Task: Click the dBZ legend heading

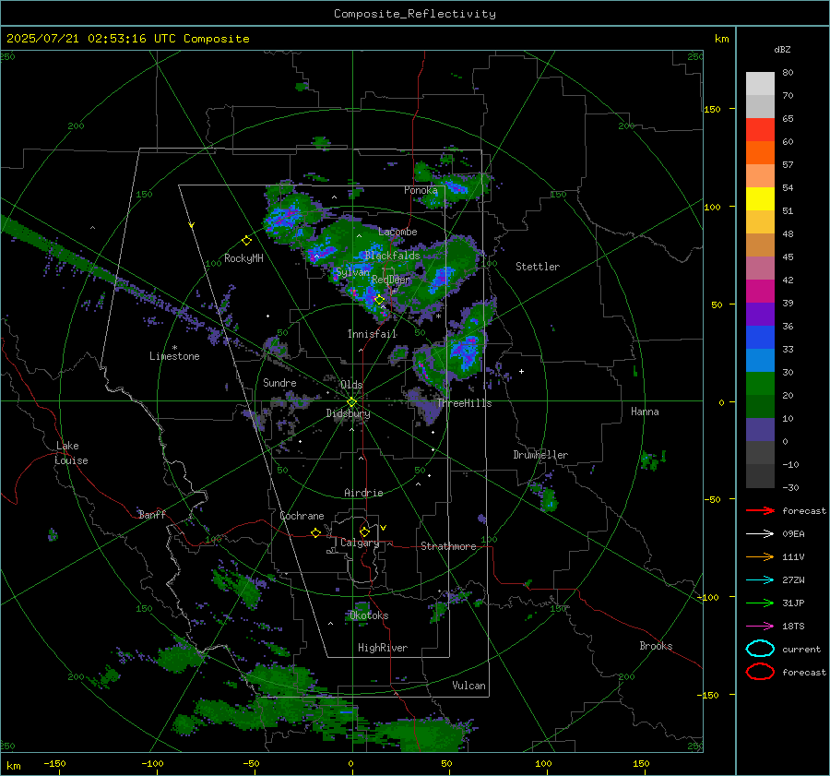Action: (782, 49)
